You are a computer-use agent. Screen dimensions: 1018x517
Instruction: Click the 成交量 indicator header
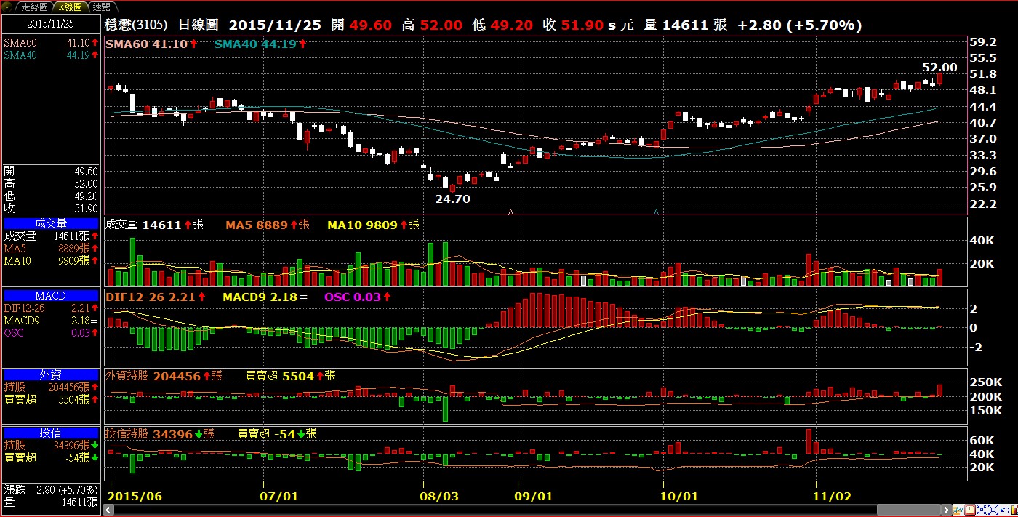(x=51, y=224)
